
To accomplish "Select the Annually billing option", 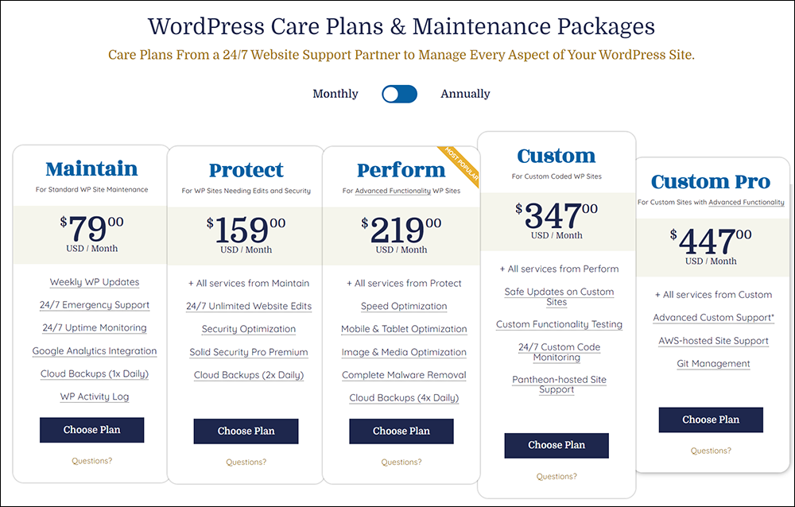I will tap(465, 94).
